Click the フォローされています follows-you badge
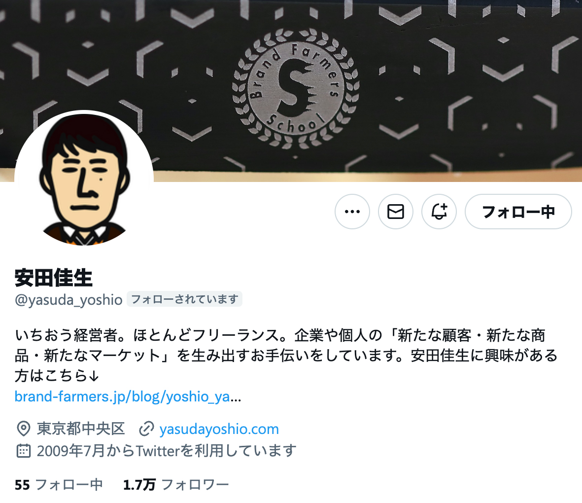This screenshot has width=582, height=503. click(184, 299)
